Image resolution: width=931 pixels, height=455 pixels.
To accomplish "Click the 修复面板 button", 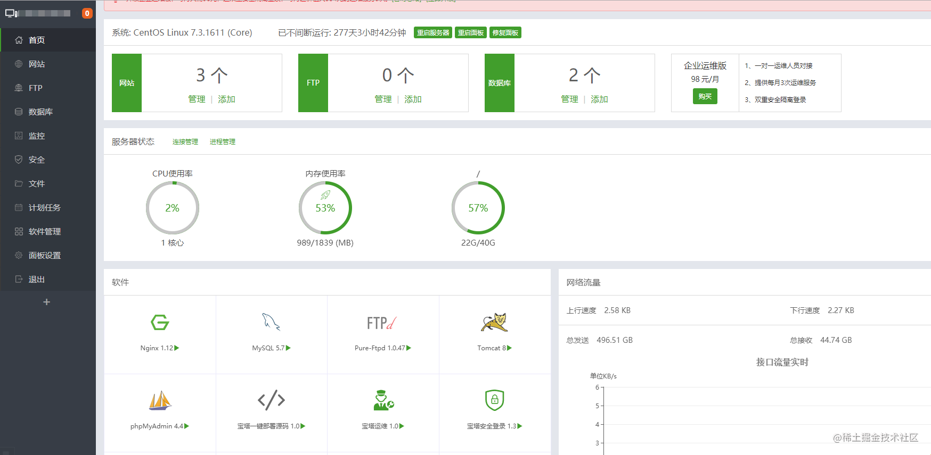I will click(x=505, y=33).
